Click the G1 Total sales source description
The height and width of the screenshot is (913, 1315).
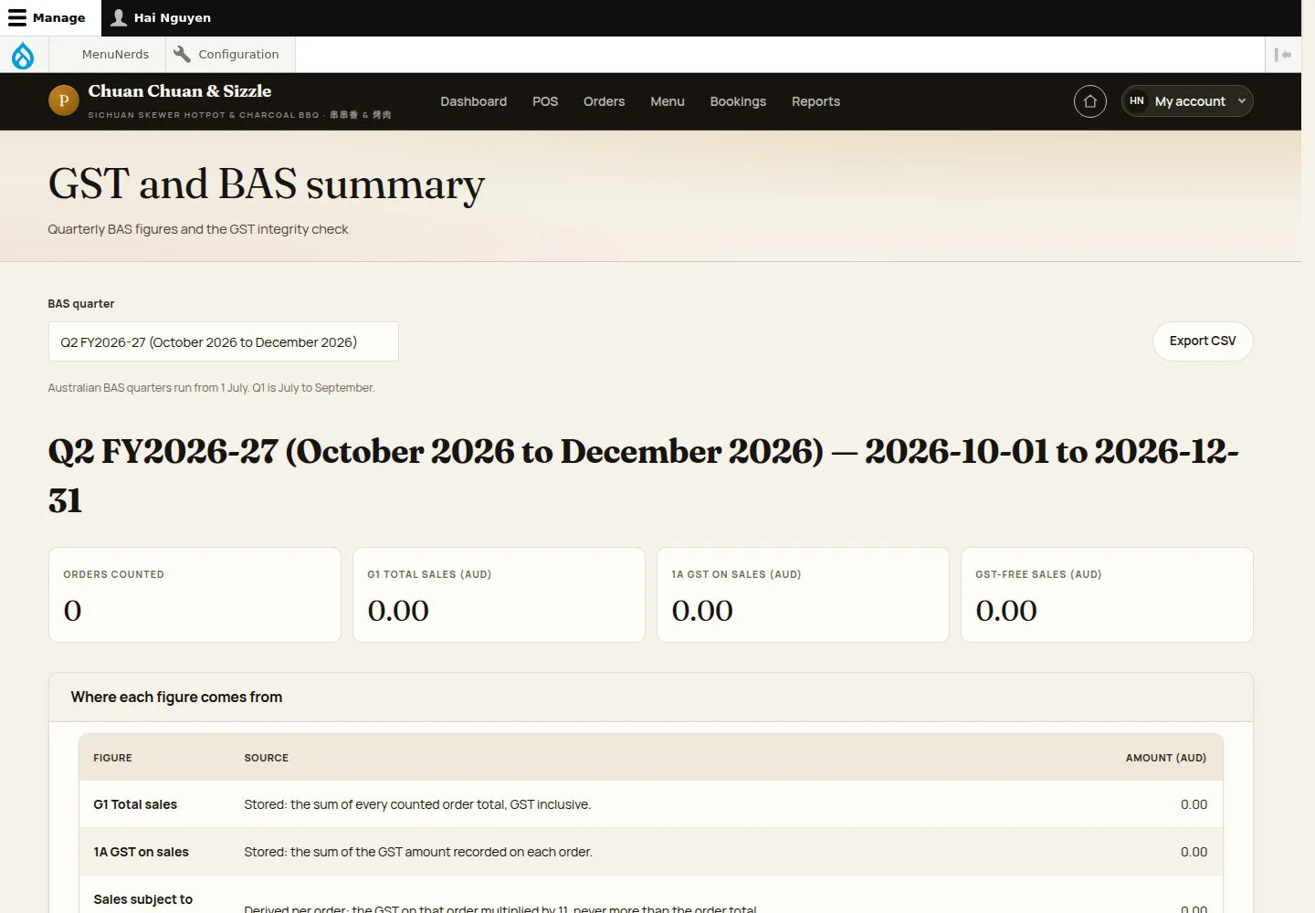(x=417, y=804)
